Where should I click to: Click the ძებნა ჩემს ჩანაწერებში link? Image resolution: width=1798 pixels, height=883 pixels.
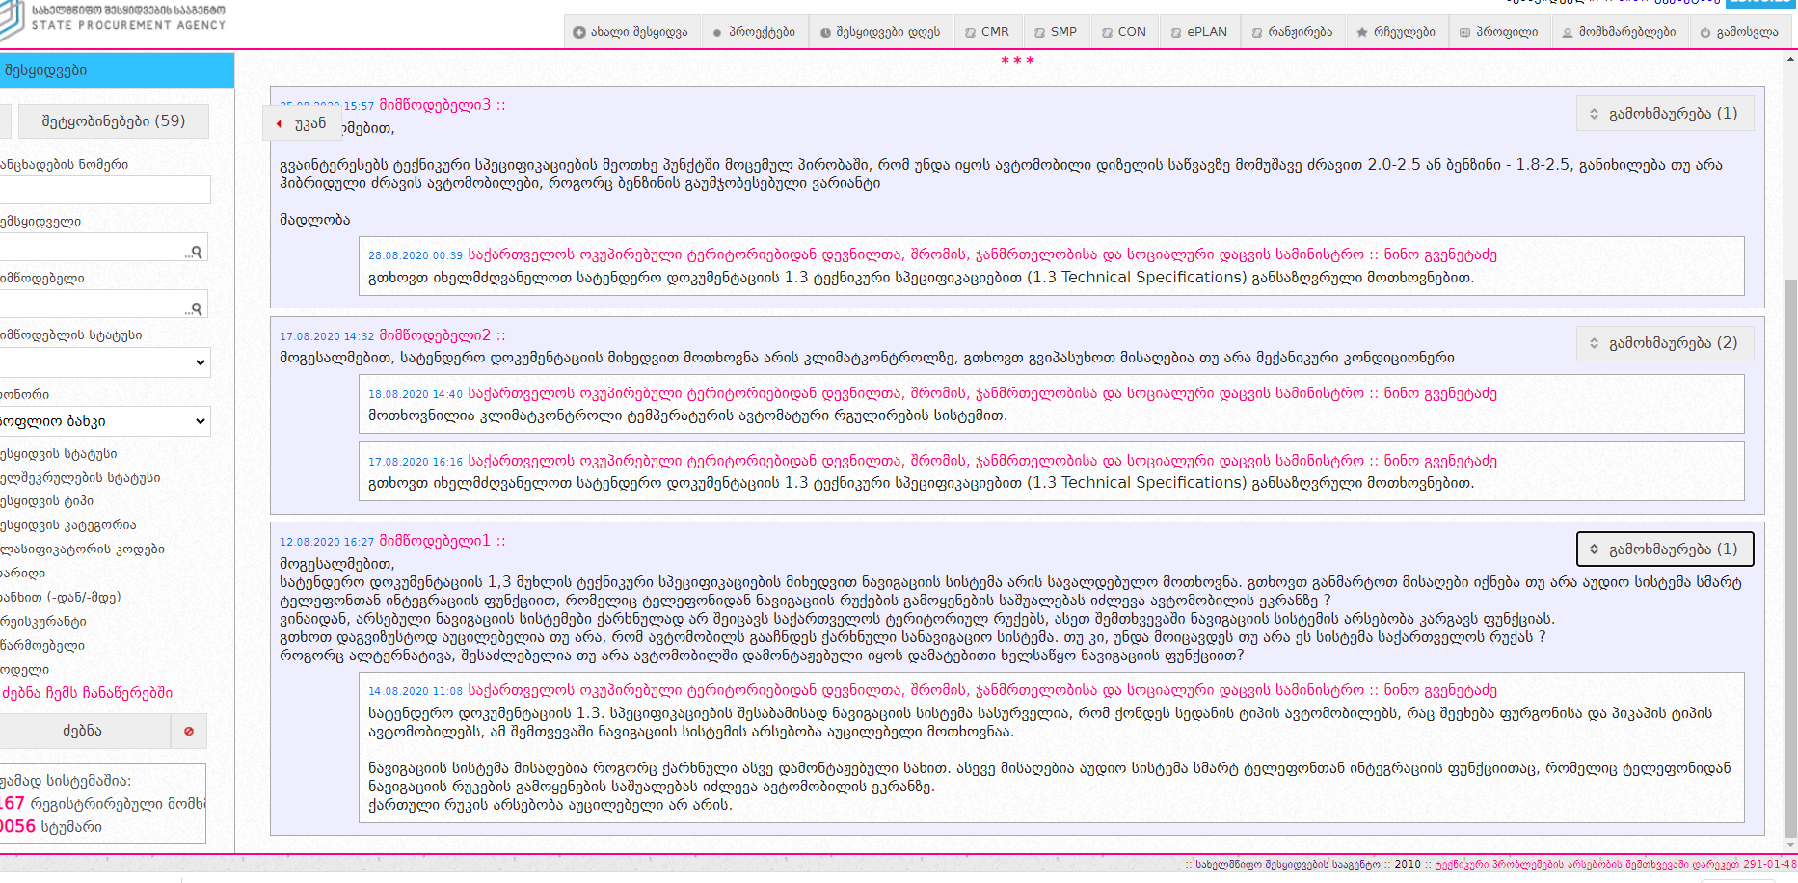[x=87, y=693]
